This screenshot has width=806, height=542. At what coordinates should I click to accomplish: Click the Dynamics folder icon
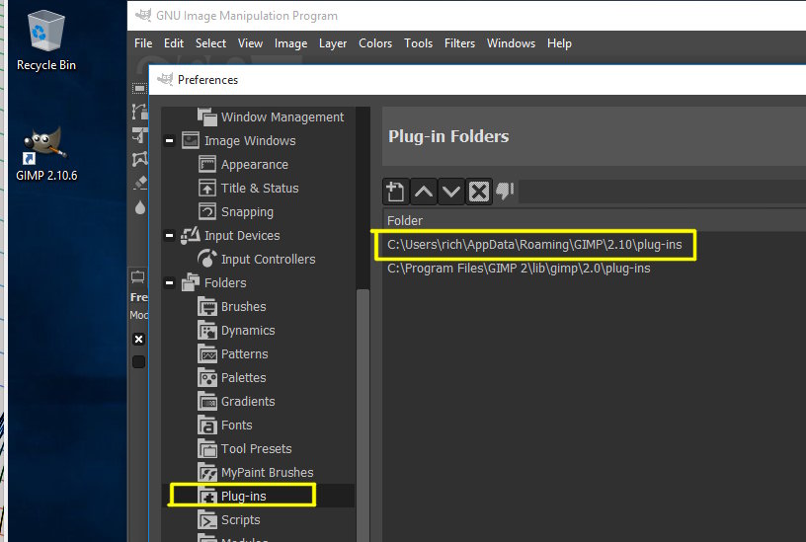tap(207, 330)
